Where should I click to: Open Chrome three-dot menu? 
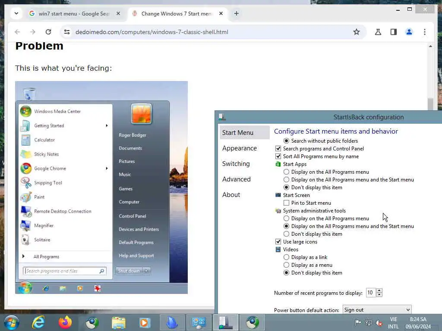(x=425, y=32)
